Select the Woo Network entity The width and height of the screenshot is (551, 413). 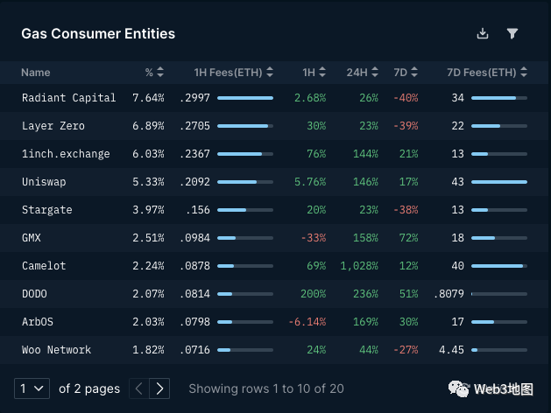click(56, 350)
